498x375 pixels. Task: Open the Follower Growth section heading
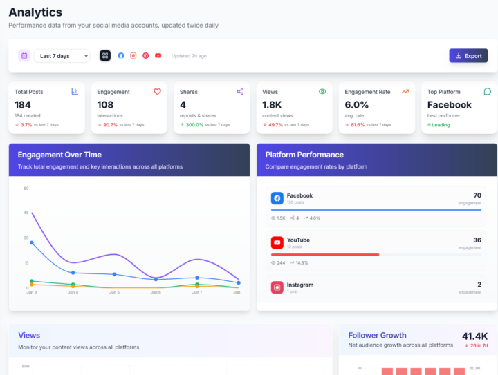coord(378,336)
